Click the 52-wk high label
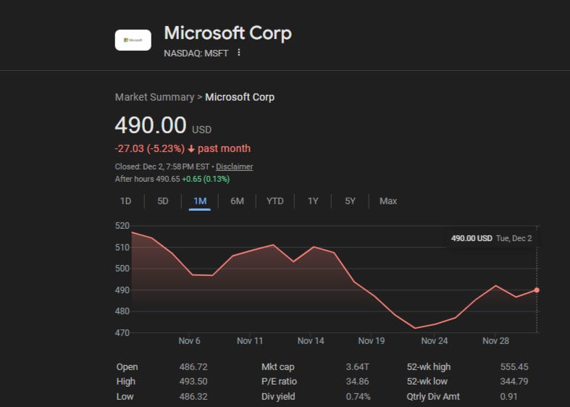This screenshot has width=570, height=407. point(429,366)
